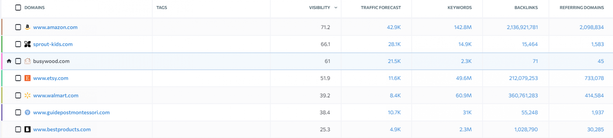This screenshot has height=138, width=613.
Task: Click the bestproducts.com favicon icon
Action: click(x=27, y=129)
